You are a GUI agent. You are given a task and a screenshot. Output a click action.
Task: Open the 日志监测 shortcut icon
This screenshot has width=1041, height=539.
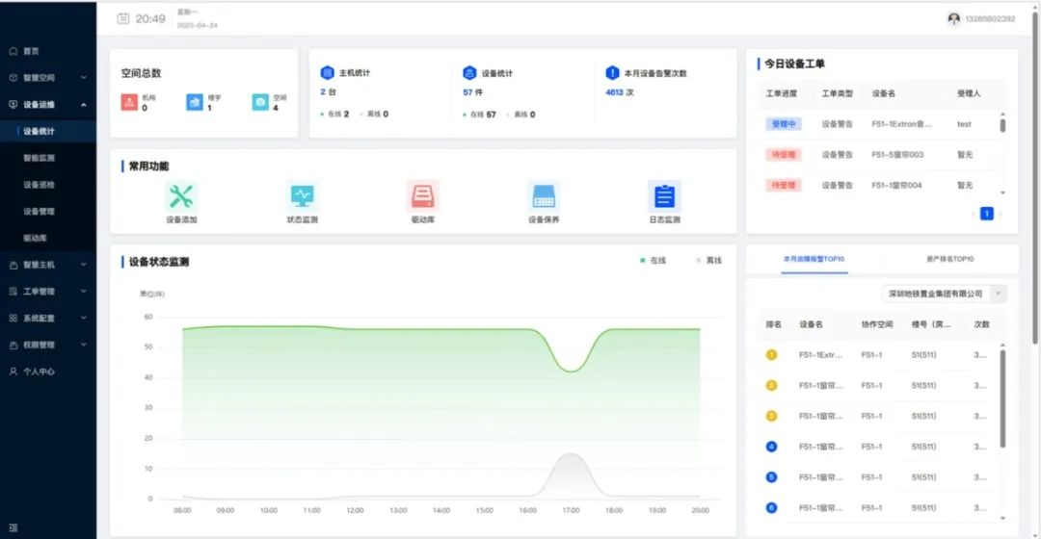[664, 196]
